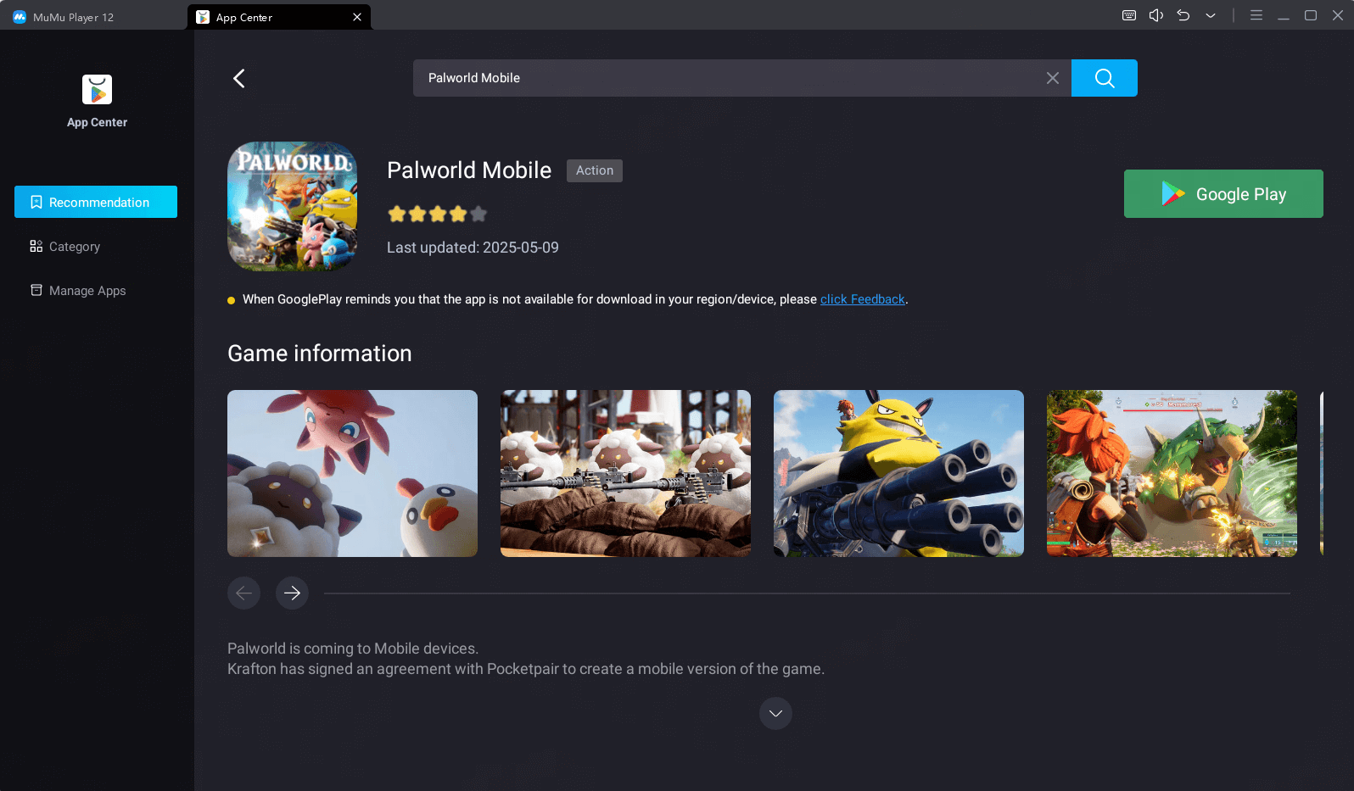Click the Palworld Mobile app icon
The height and width of the screenshot is (791, 1354).
click(292, 206)
